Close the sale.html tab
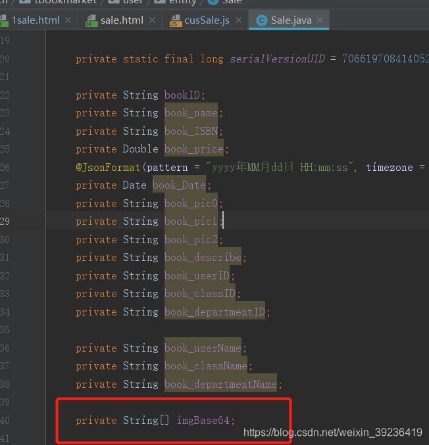Image resolution: width=429 pixels, height=445 pixels. [x=152, y=20]
